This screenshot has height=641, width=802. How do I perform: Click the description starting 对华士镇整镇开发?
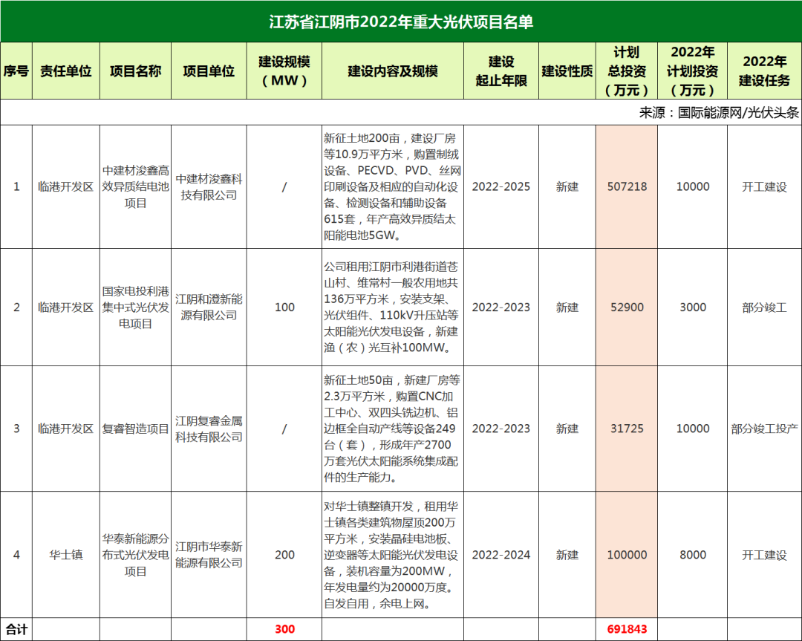click(391, 555)
